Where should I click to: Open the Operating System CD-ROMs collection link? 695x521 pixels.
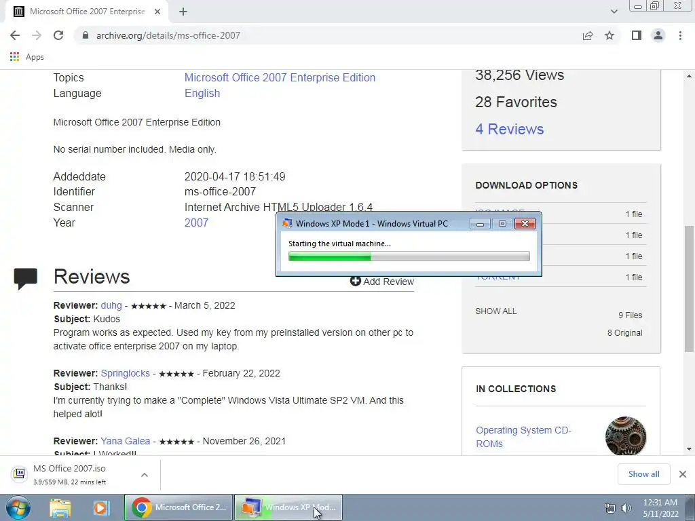[523, 437]
